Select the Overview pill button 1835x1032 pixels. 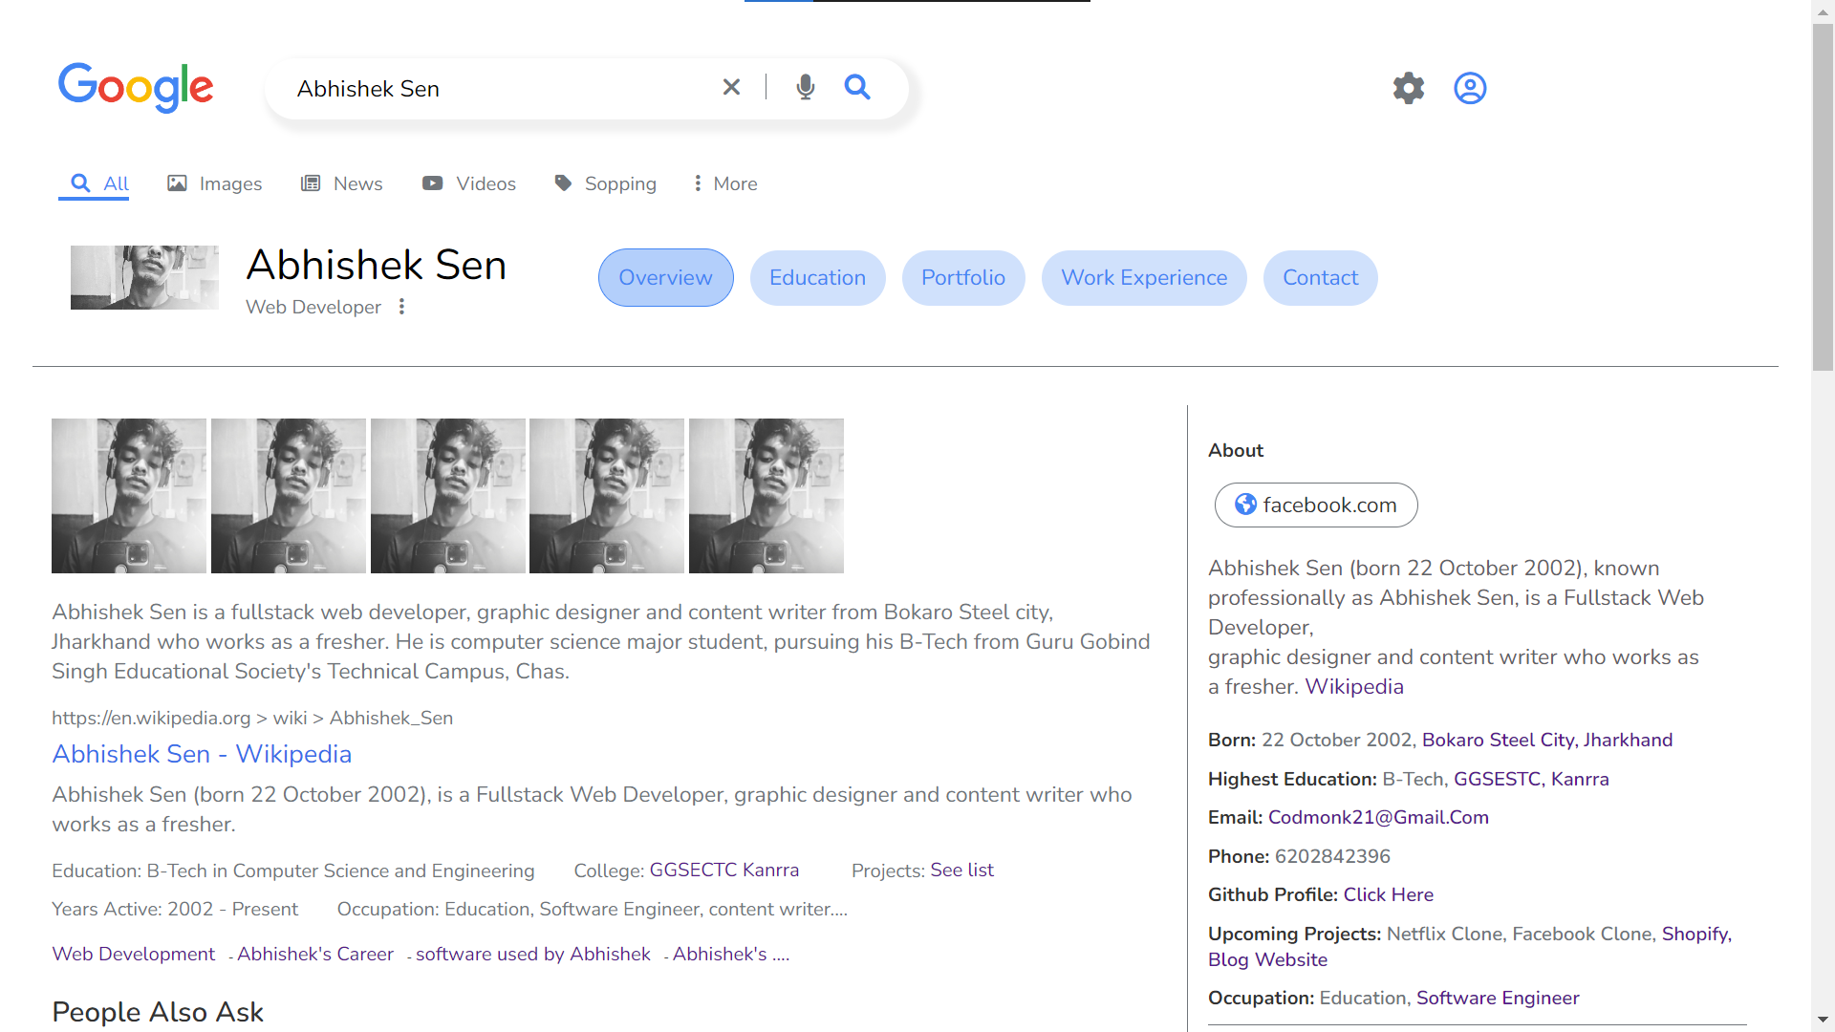pos(666,278)
